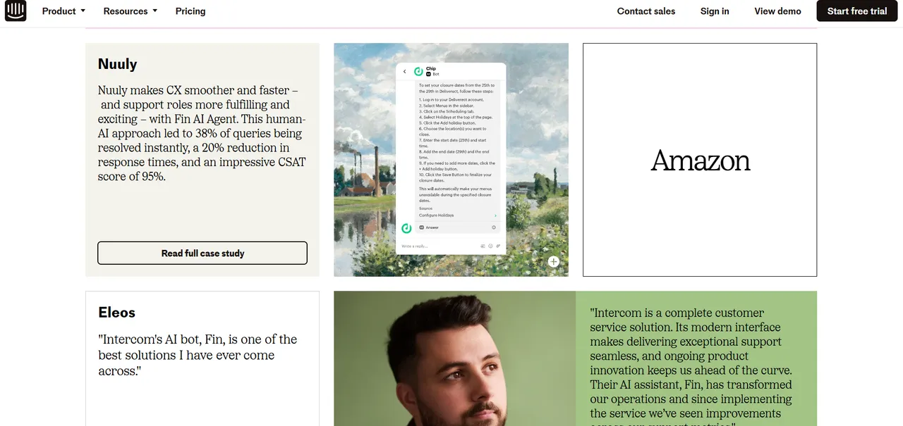This screenshot has width=903, height=426.
Task: Select the Amazon customer card
Action: point(700,160)
